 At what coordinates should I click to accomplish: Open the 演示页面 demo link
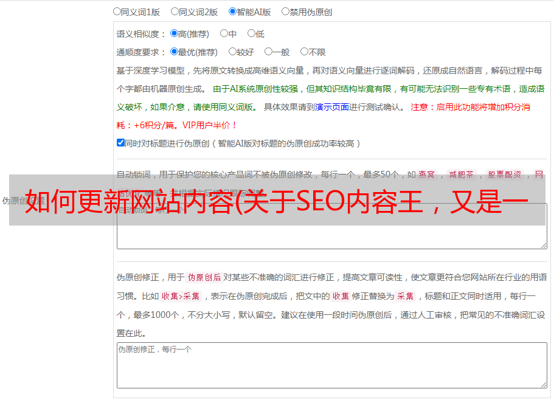point(331,107)
